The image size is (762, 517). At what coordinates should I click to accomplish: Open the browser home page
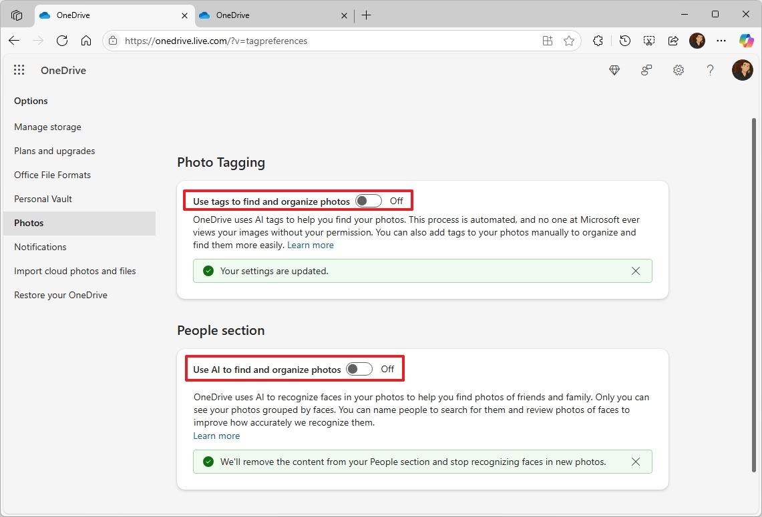pyautogui.click(x=86, y=41)
